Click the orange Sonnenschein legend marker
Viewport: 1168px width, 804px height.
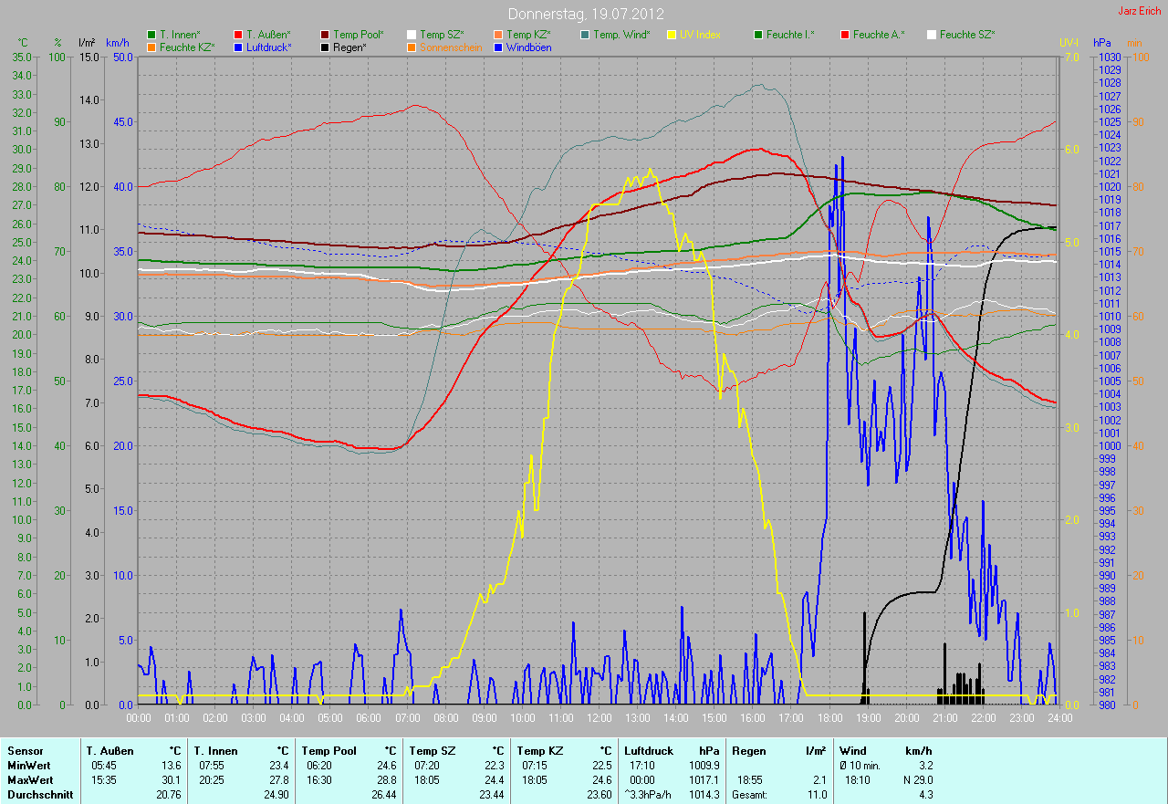(x=412, y=47)
